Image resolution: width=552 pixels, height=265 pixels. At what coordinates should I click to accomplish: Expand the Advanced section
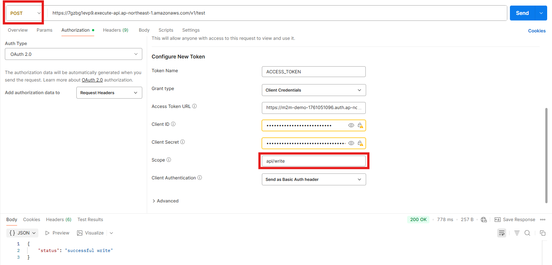165,201
